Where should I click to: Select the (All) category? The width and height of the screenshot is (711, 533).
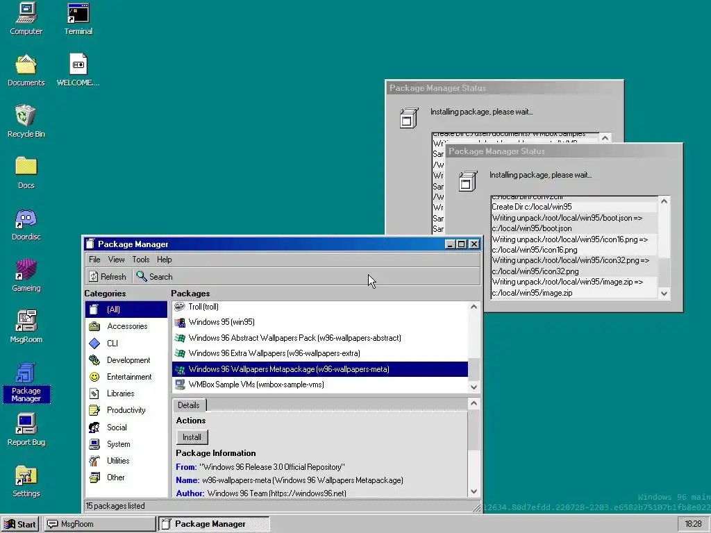(x=126, y=310)
